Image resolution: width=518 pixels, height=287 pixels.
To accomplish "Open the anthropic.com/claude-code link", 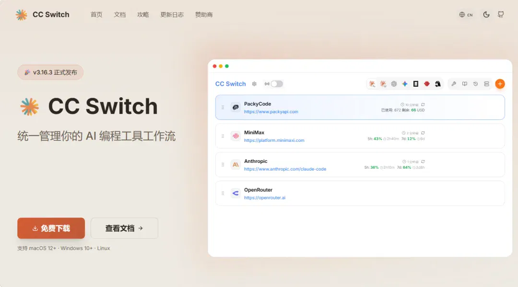I will [x=285, y=169].
